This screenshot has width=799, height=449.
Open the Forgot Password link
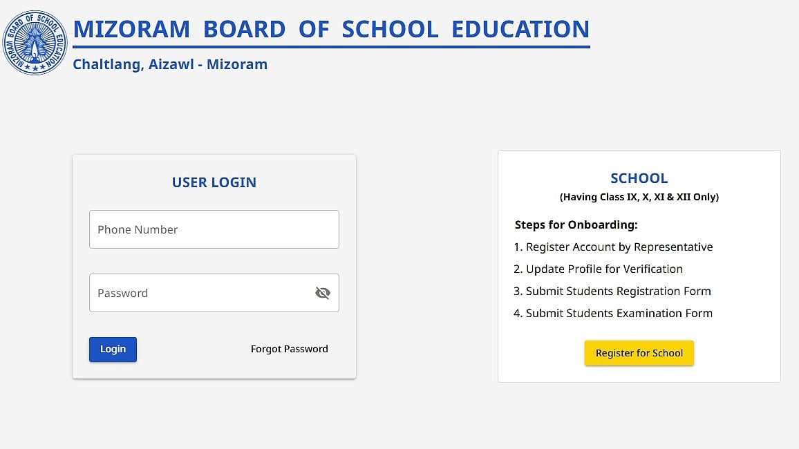coord(289,349)
